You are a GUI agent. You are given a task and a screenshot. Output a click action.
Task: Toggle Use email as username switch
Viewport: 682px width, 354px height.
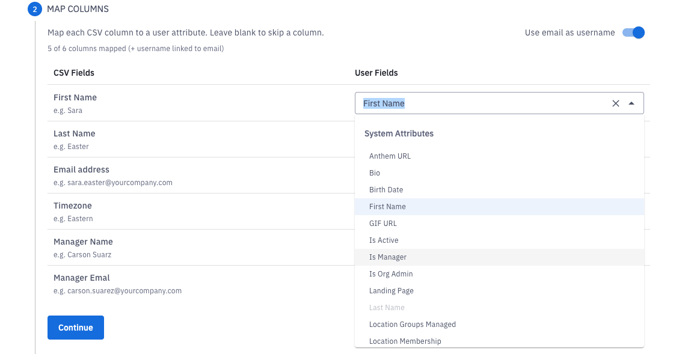(x=633, y=32)
